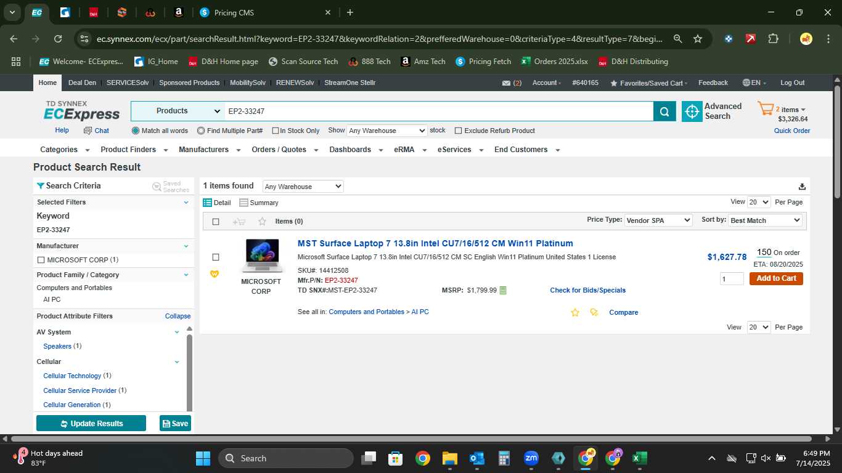Open Dashboards menu
Viewport: 842px width, 473px height.
click(x=356, y=150)
